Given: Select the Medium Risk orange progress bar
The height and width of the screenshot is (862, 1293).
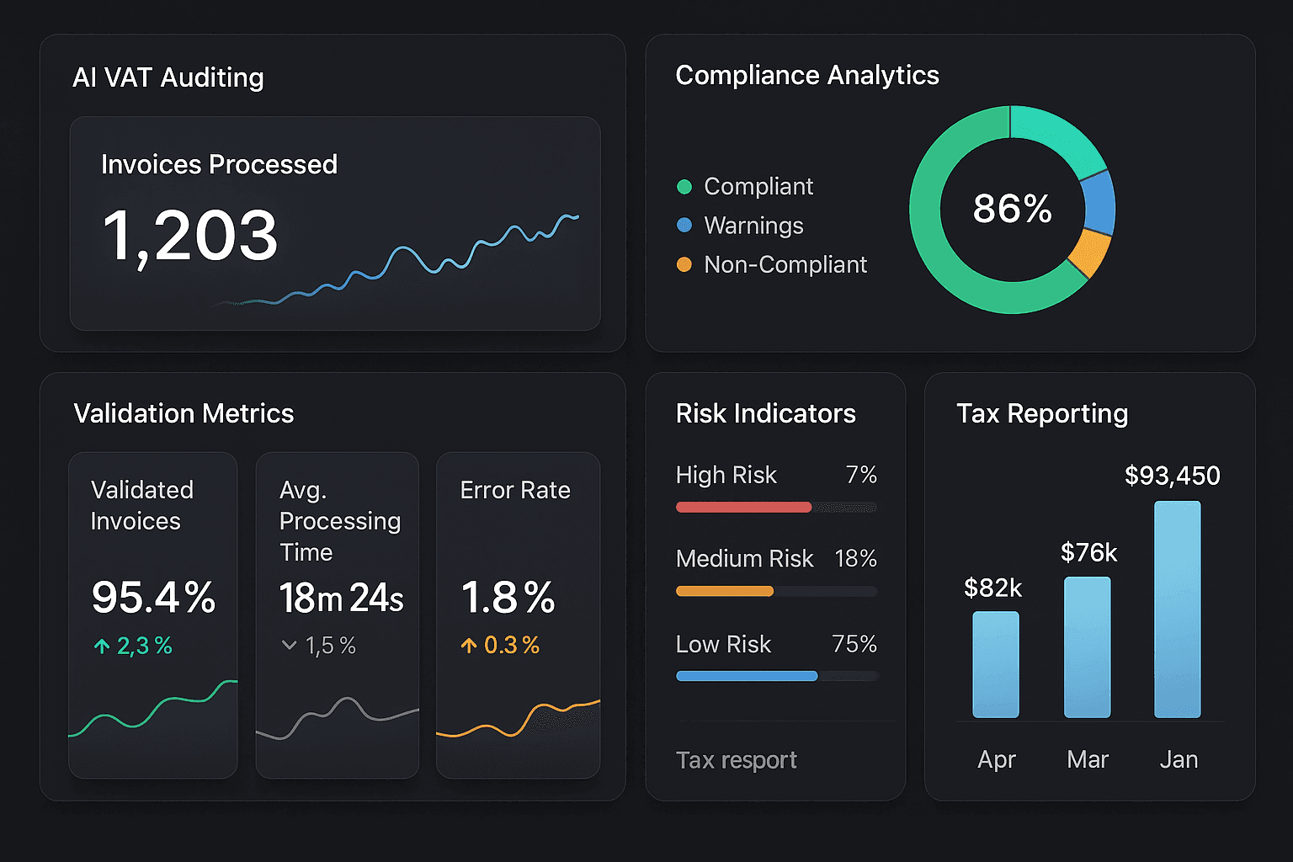Looking at the screenshot, I should [725, 591].
